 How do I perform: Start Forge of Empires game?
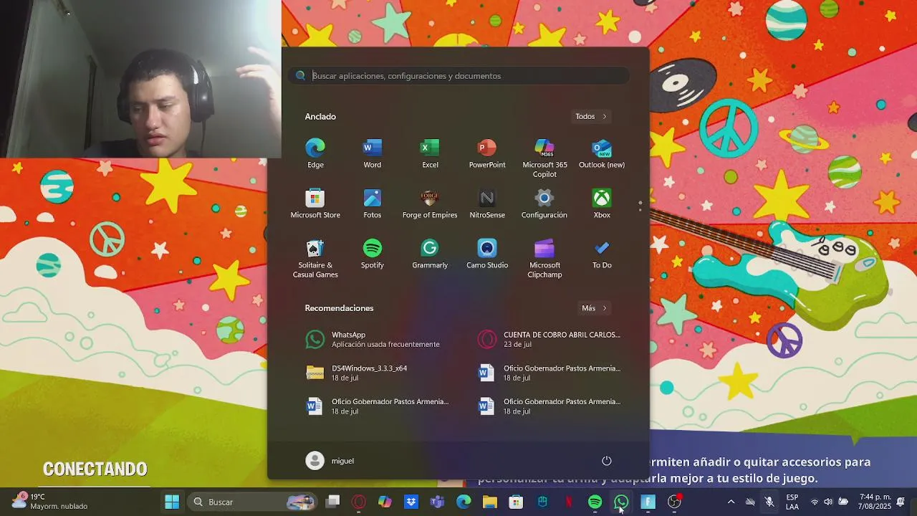(x=430, y=204)
